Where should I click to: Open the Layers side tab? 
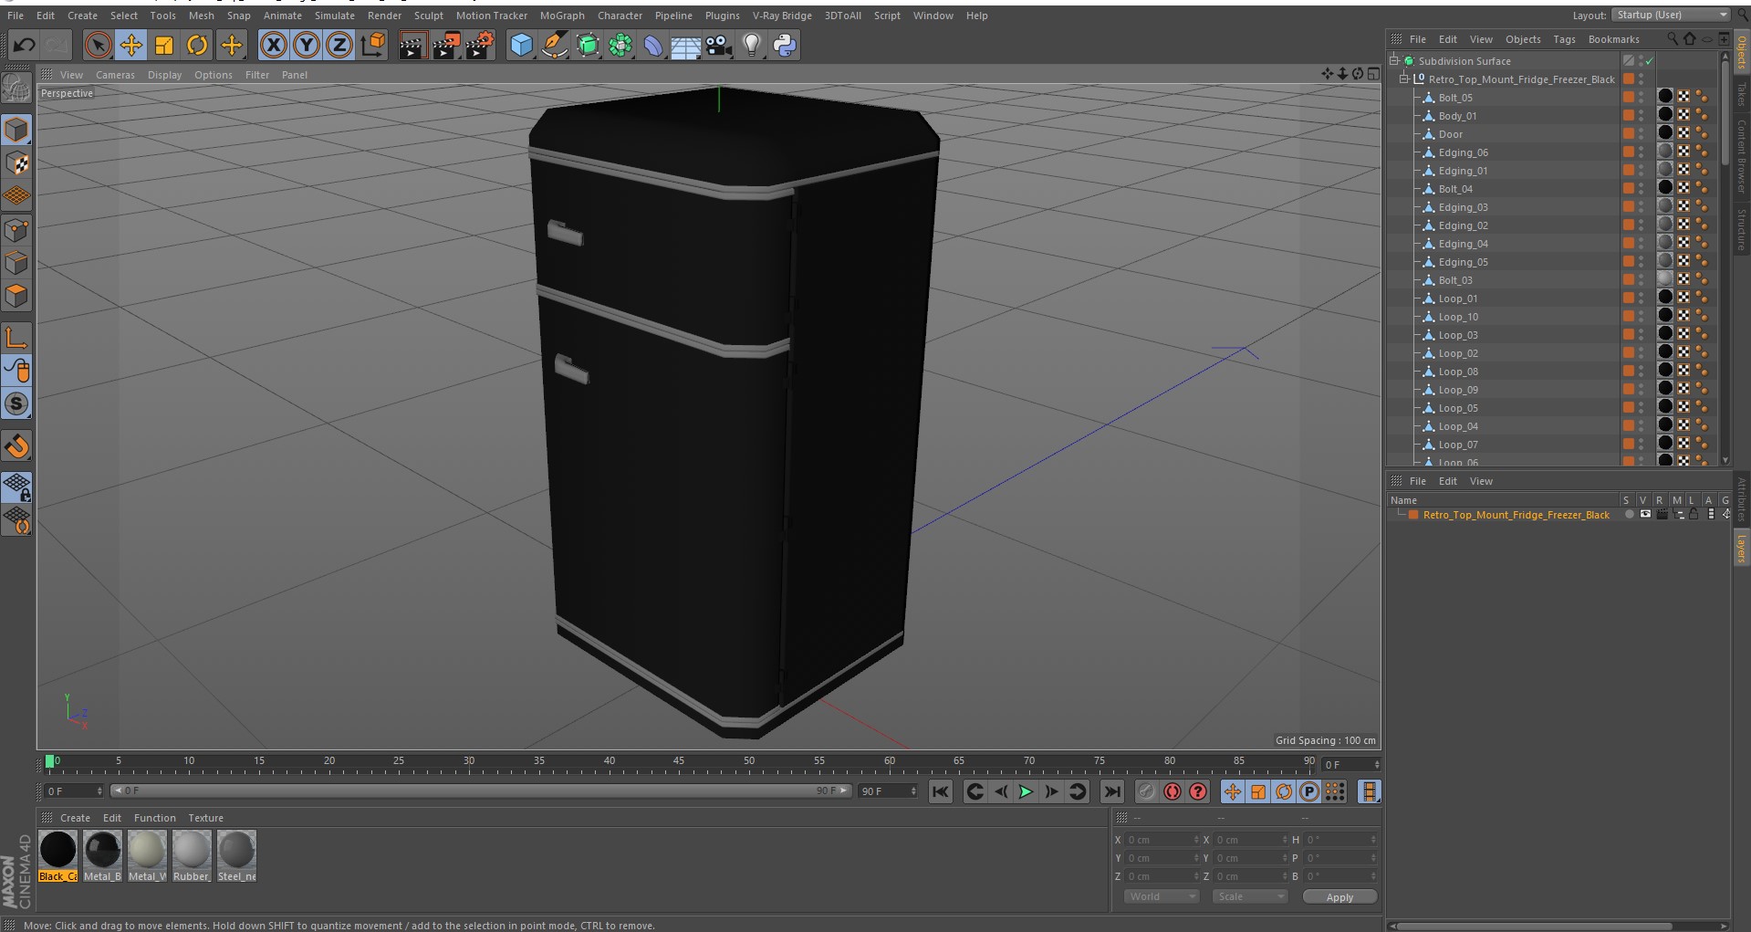(1741, 550)
